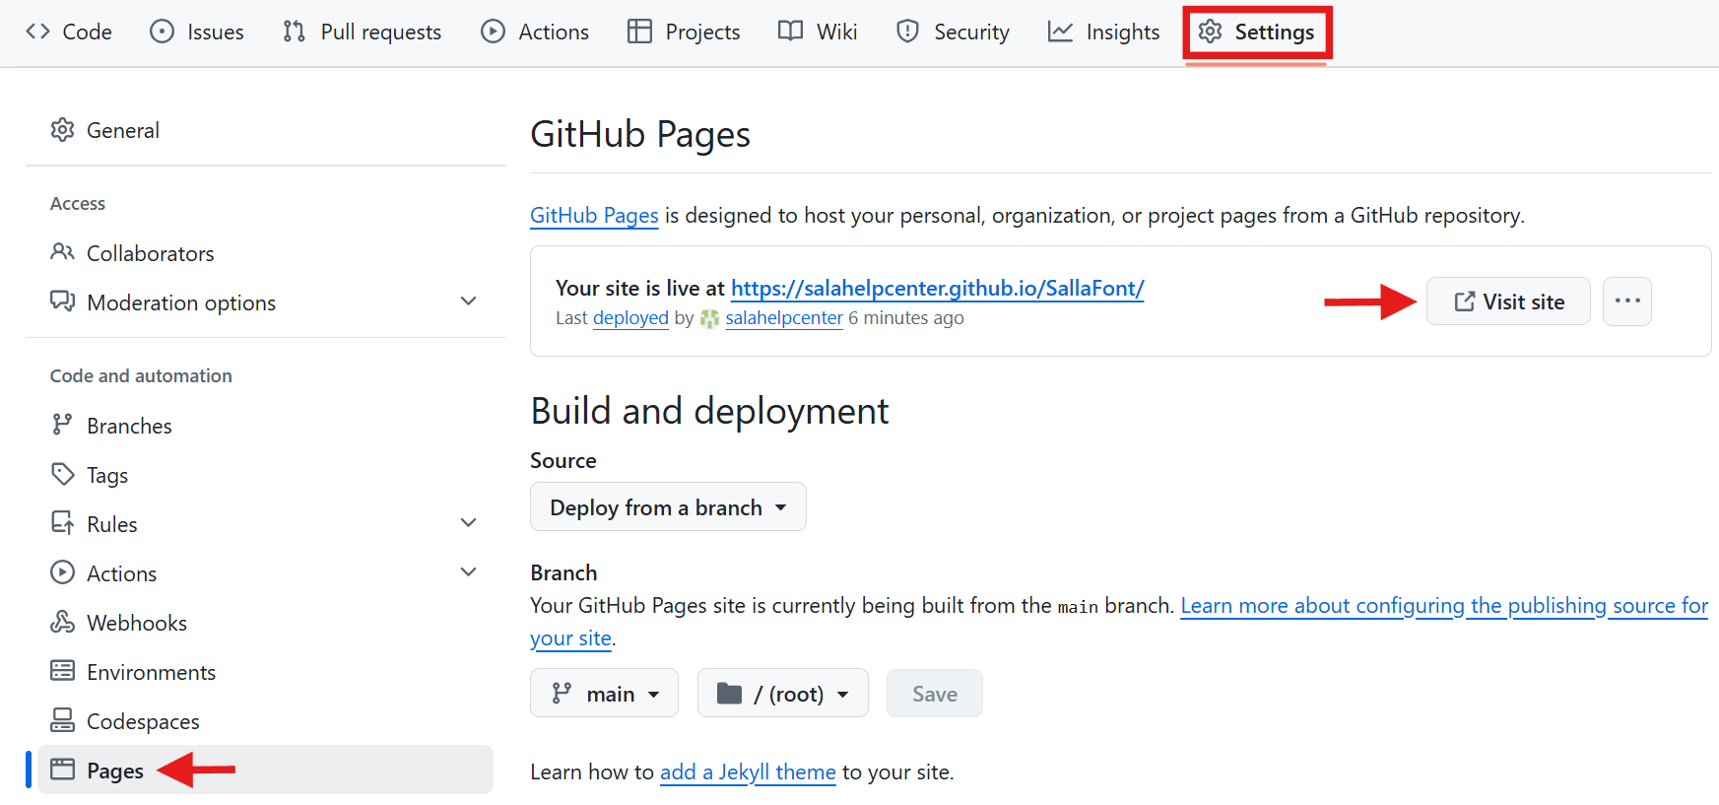Screen dimensions: 1719x805
Task: Open the Security tab
Action: [x=953, y=32]
